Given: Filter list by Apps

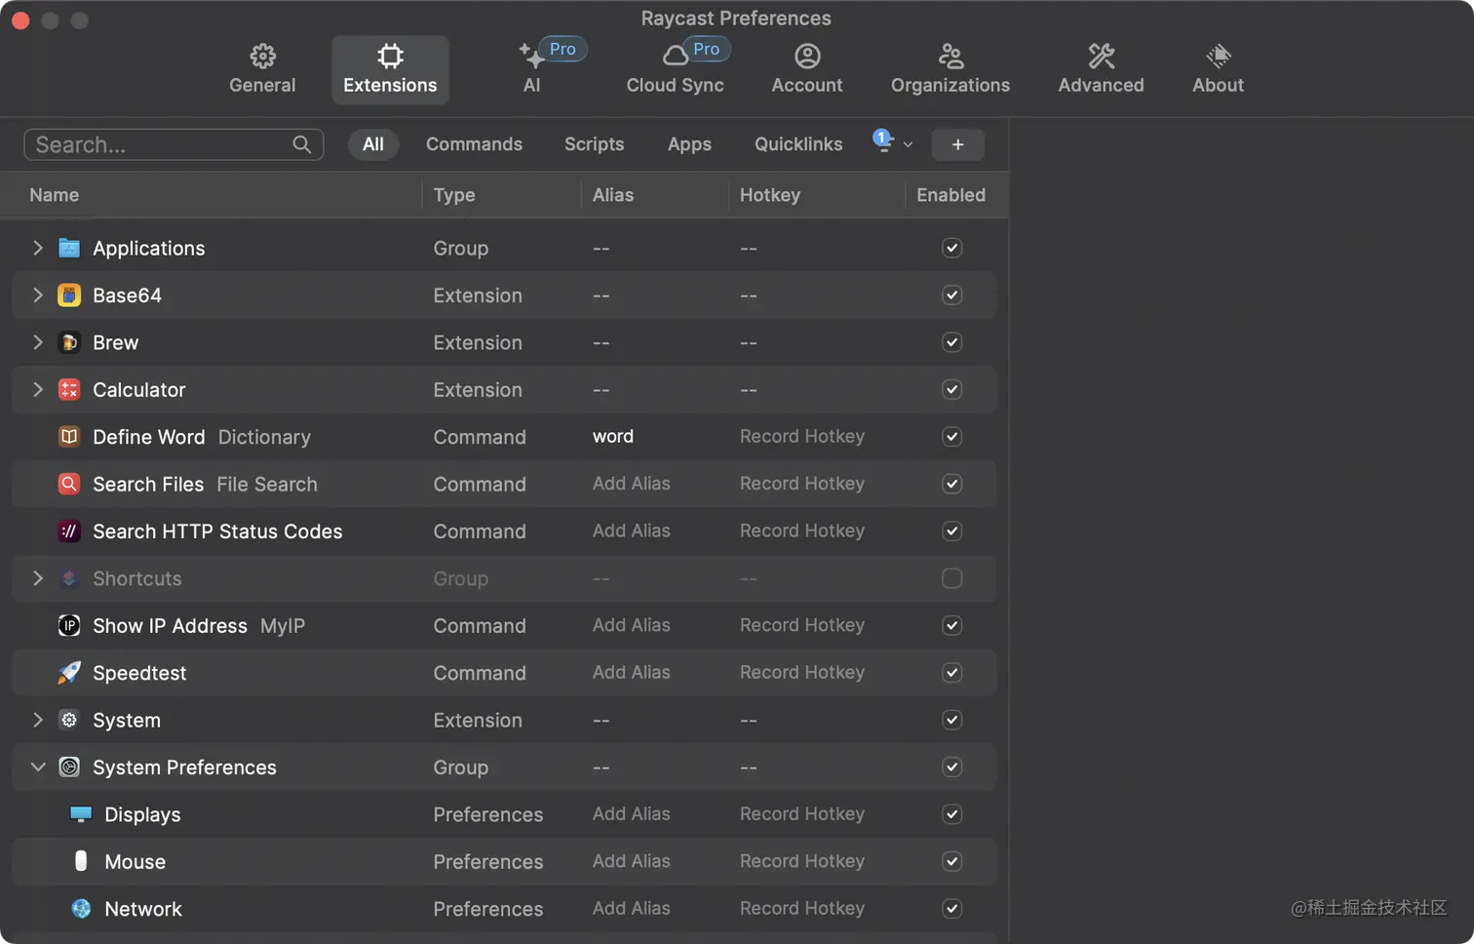Looking at the screenshot, I should [x=689, y=144].
